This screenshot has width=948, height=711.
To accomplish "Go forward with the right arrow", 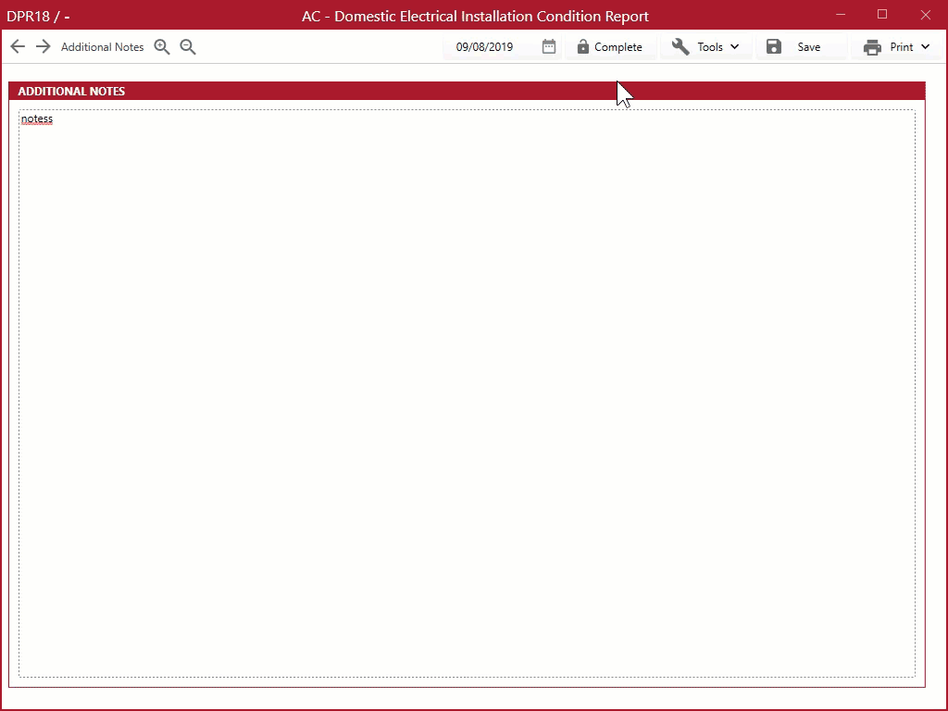I will click(x=43, y=46).
